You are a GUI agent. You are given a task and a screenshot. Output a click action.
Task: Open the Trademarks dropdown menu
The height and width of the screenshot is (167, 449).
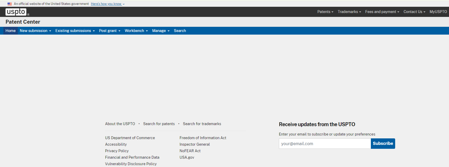pyautogui.click(x=349, y=12)
